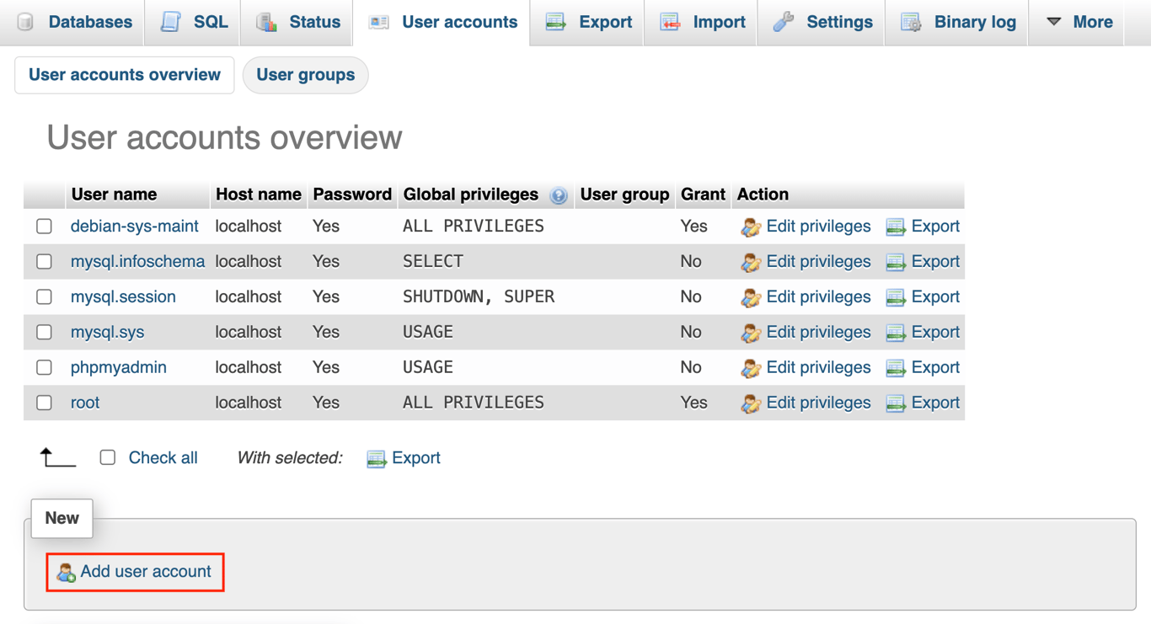This screenshot has height=624, width=1151.
Task: Check the box for the root user row
Action: click(44, 403)
